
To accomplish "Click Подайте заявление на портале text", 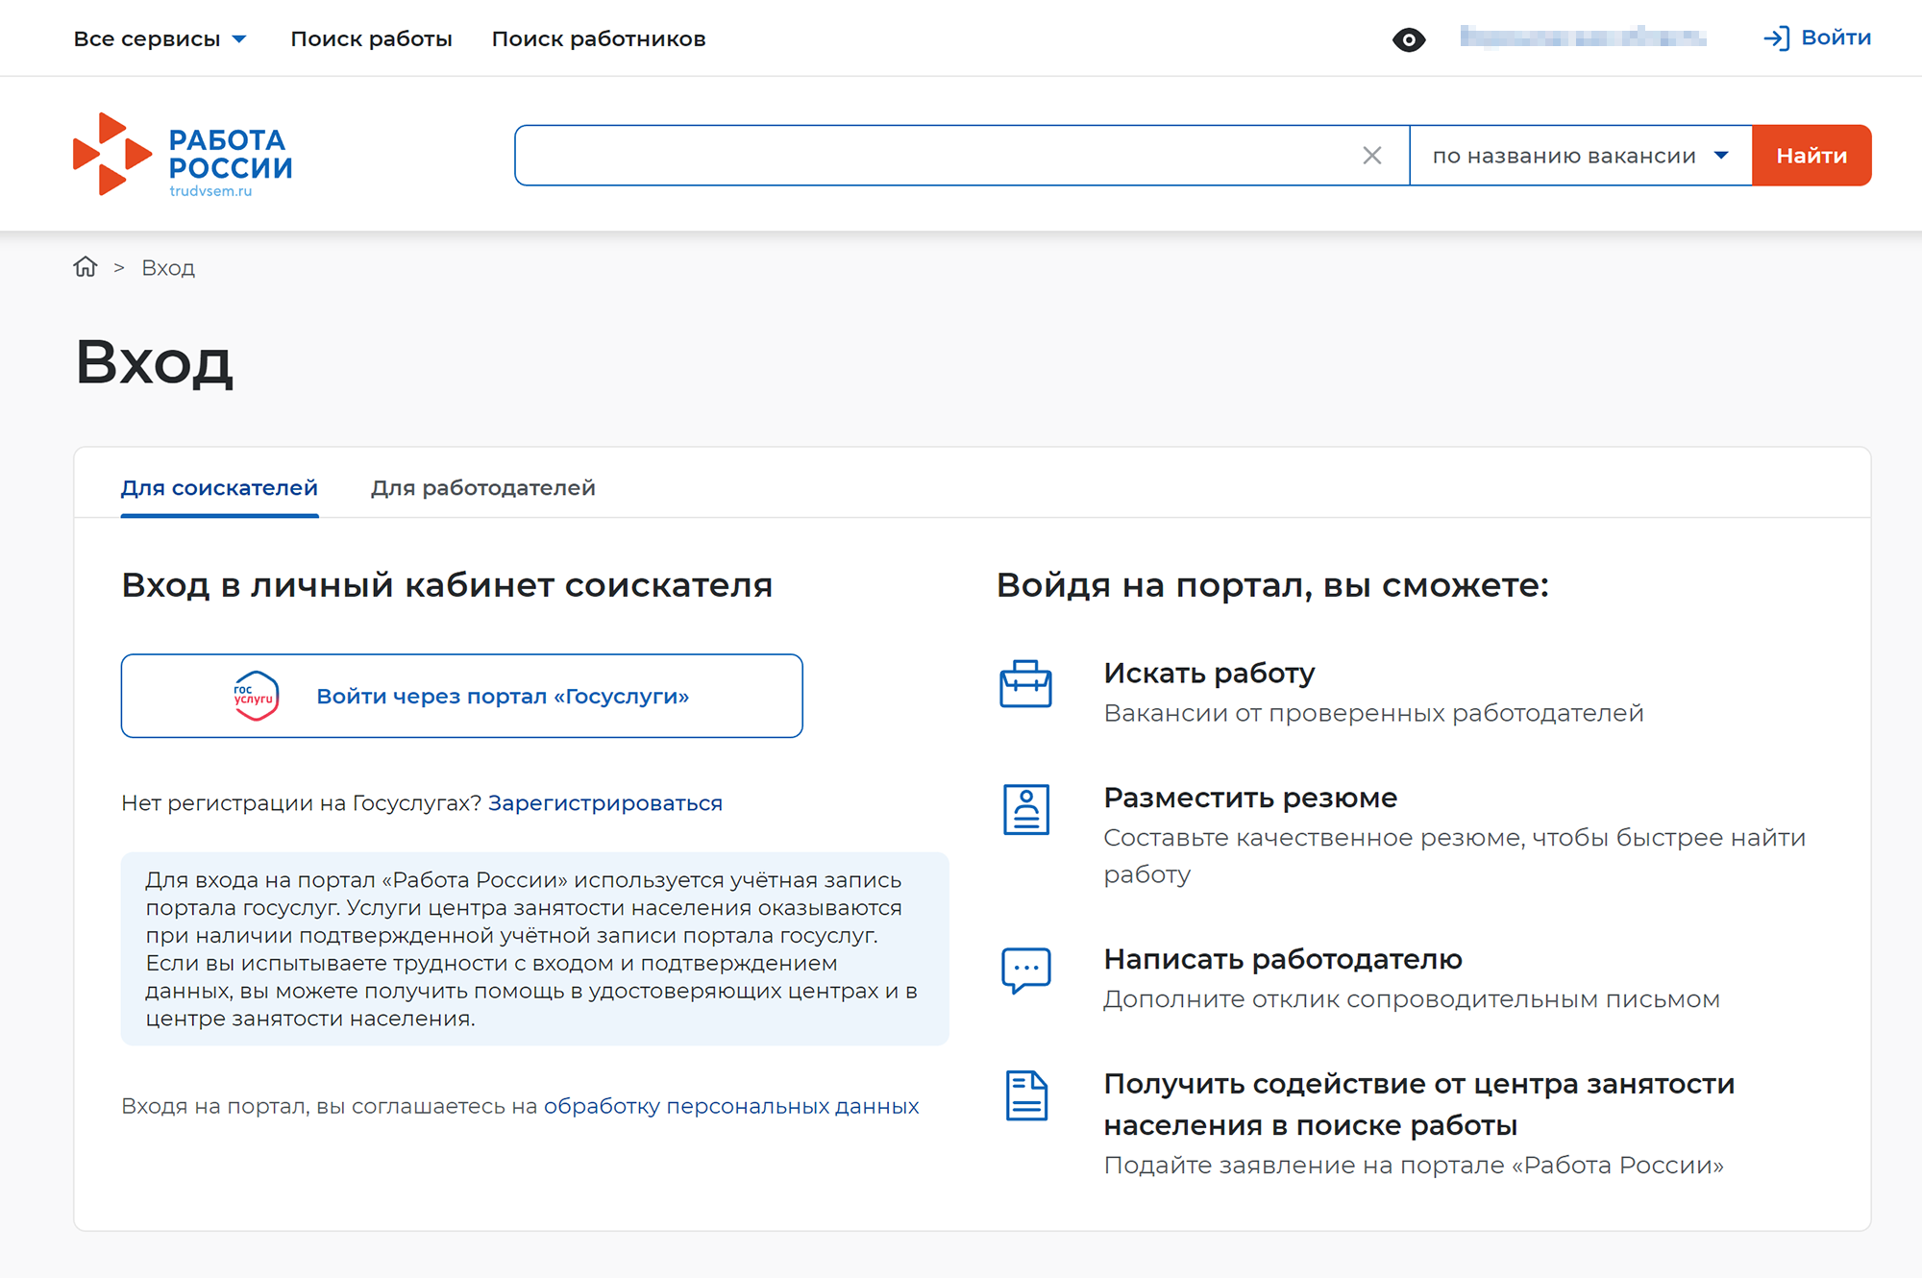I will pyautogui.click(x=1414, y=1166).
